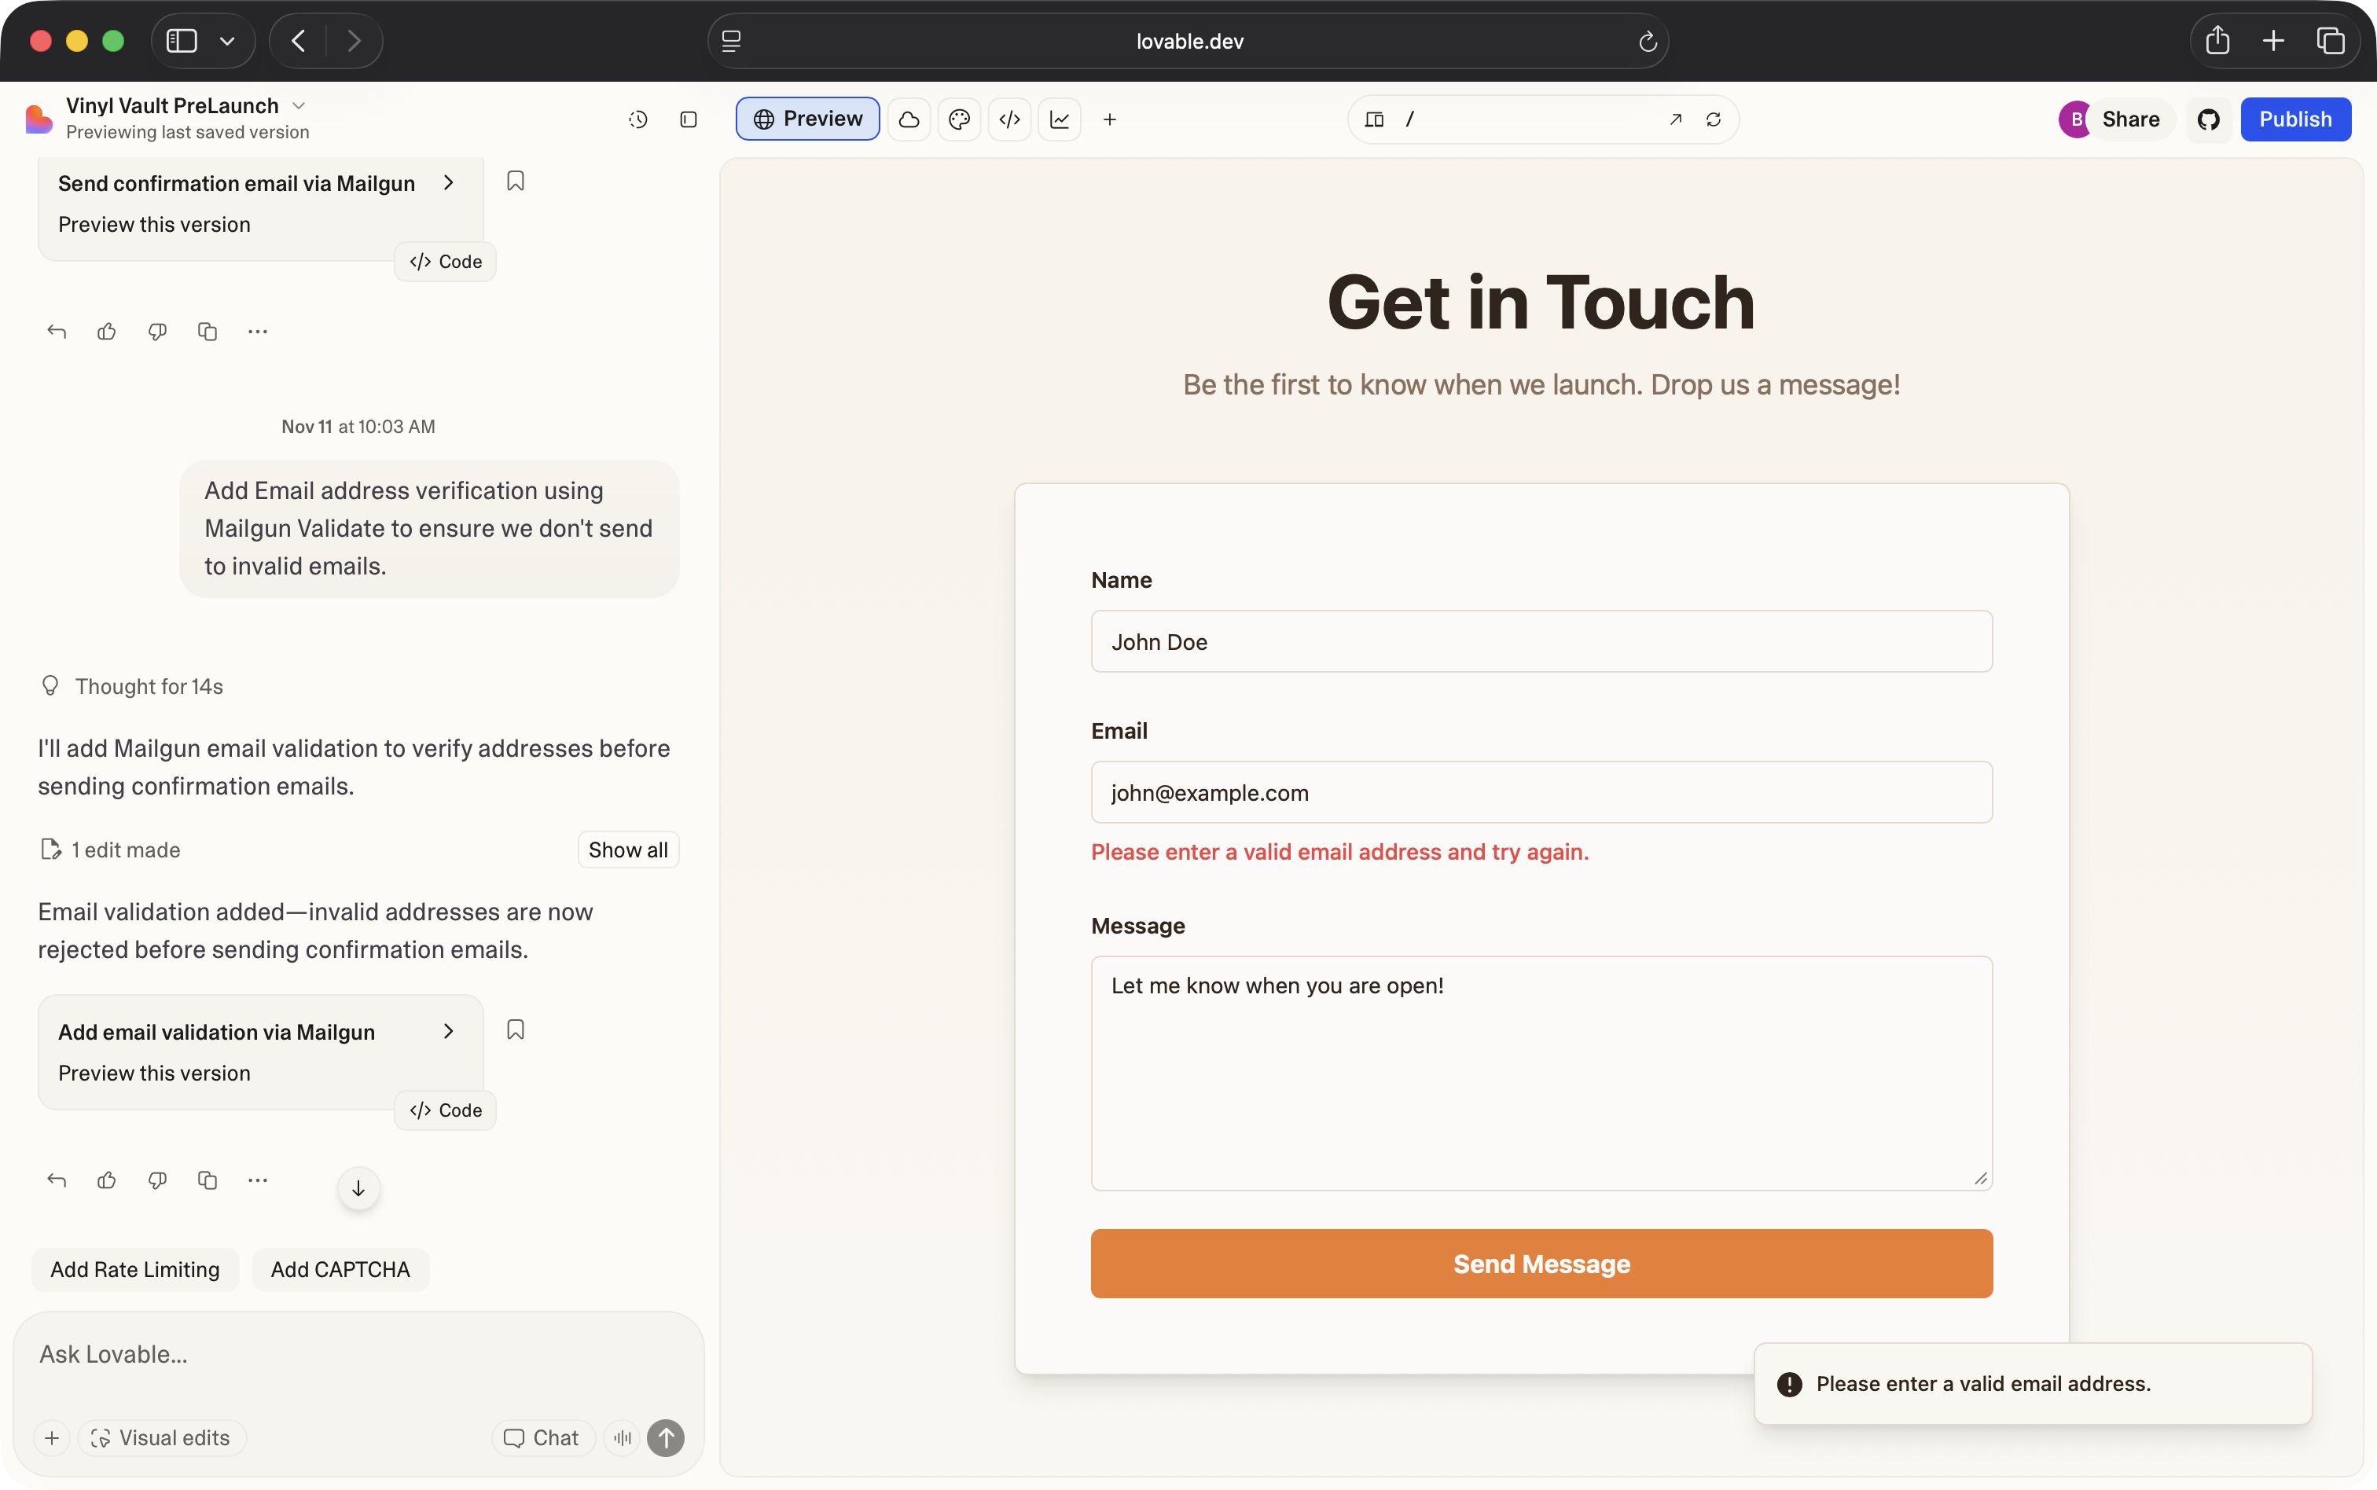Click the Publish button
The height and width of the screenshot is (1490, 2377).
click(2295, 119)
